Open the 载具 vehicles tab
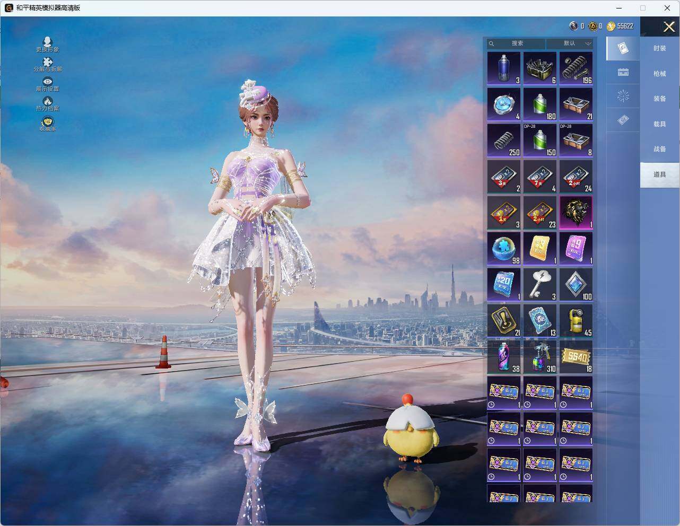Screen dimensions: 680x526 click(660, 124)
